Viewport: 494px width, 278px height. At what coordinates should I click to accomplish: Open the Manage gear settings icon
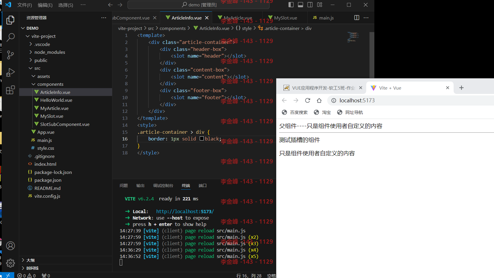coord(10,263)
